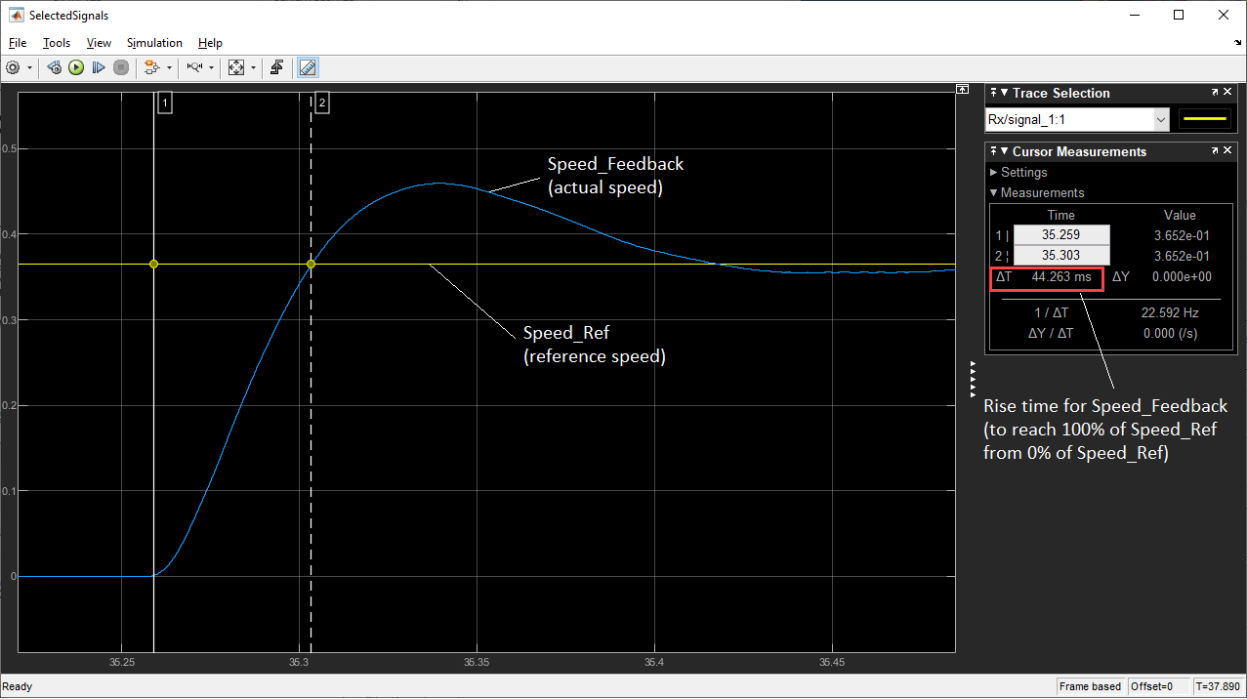Click the yellow trace color swatch
Viewport: 1247px width, 699px height.
(1206, 119)
